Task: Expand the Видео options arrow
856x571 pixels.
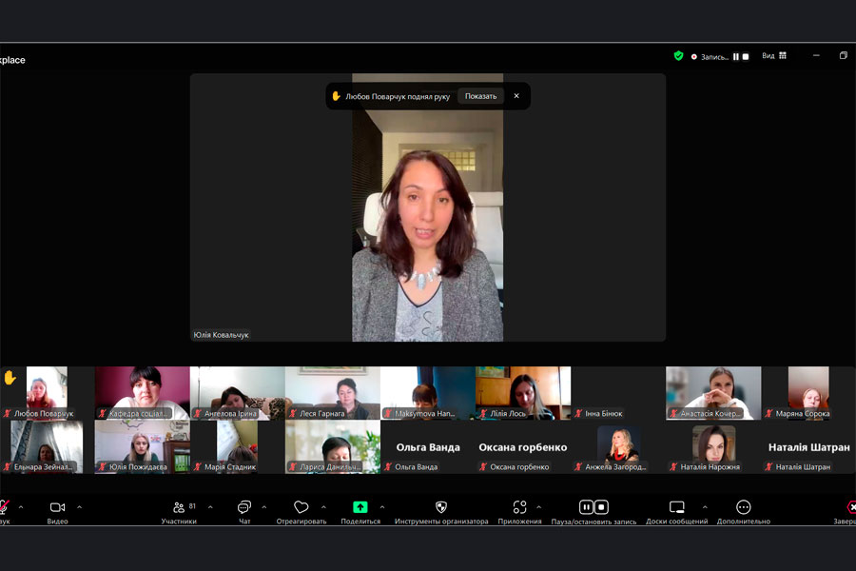Action: [79, 507]
